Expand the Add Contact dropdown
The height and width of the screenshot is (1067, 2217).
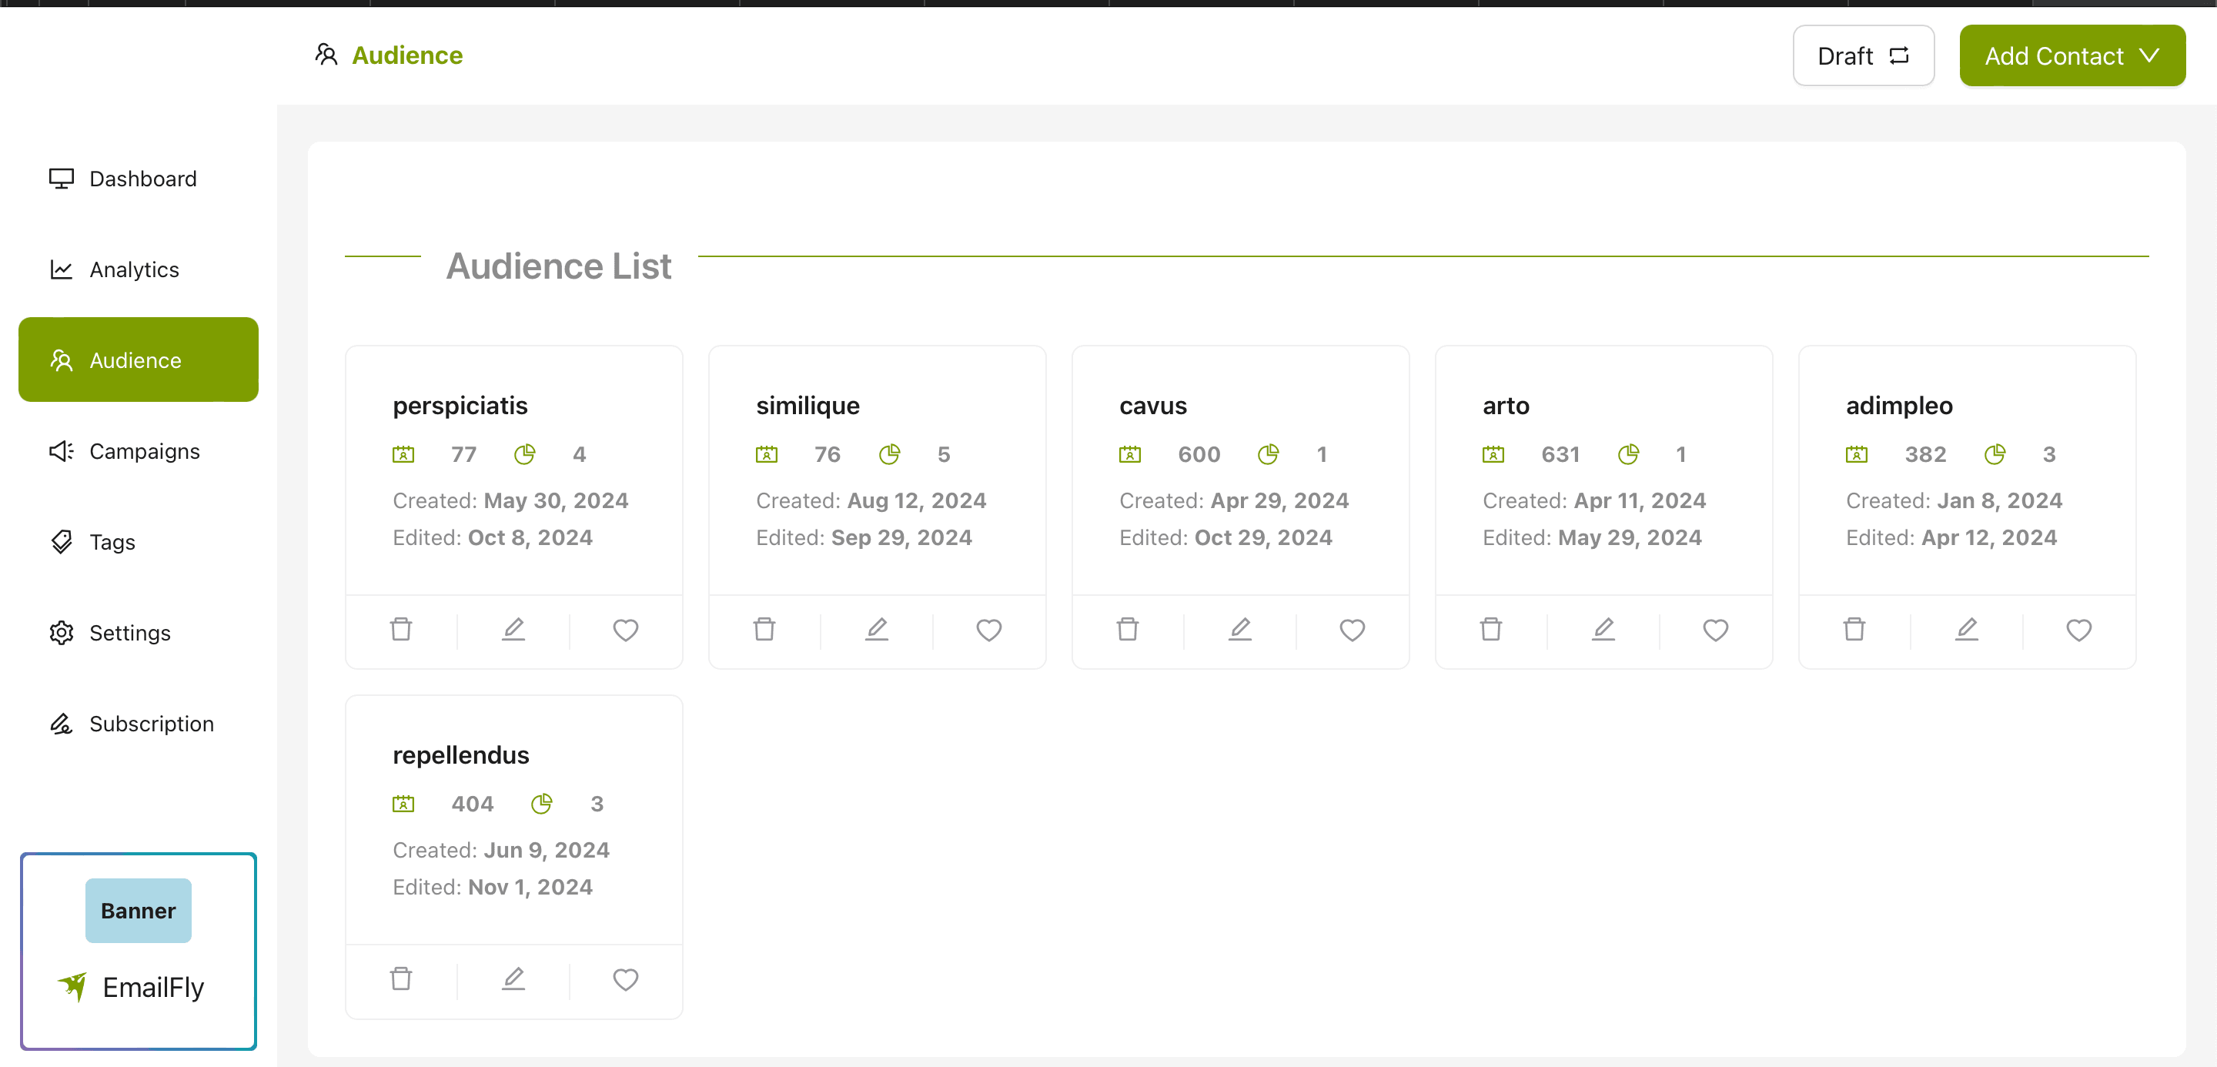point(2072,56)
